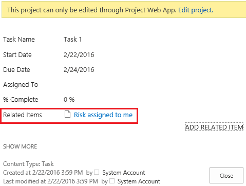Expand the SHOW MORE section
This screenshot has height=186, width=246.
click(20, 146)
